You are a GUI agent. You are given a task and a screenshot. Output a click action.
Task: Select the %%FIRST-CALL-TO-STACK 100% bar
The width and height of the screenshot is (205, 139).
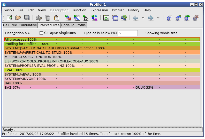[102, 52]
